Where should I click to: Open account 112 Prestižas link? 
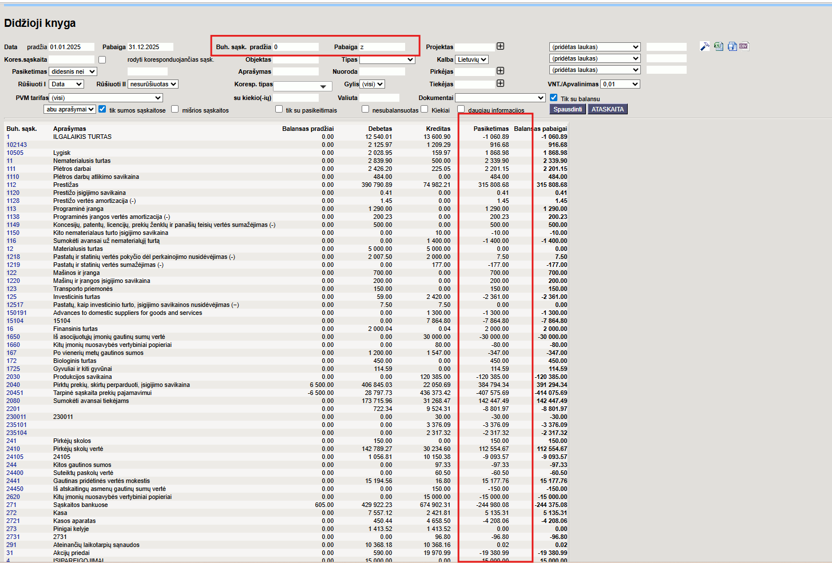(x=11, y=185)
